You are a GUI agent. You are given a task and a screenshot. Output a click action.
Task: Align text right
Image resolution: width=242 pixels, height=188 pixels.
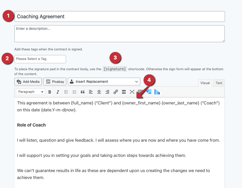(x=107, y=92)
